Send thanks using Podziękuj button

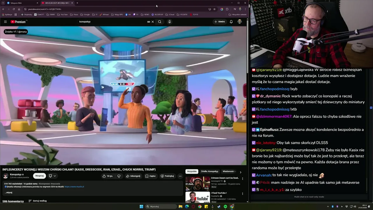point(167,176)
